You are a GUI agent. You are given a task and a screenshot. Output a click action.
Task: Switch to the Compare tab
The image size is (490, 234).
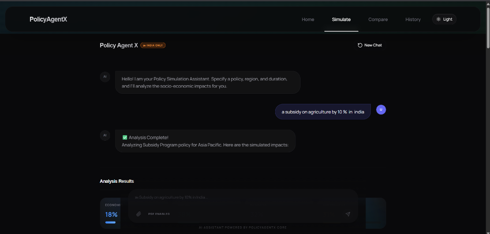click(x=378, y=19)
